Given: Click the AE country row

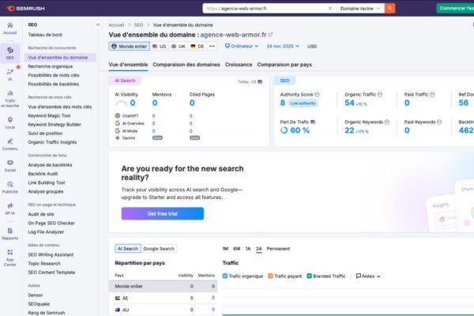Looking at the screenshot, I should pyautogui.click(x=163, y=298).
